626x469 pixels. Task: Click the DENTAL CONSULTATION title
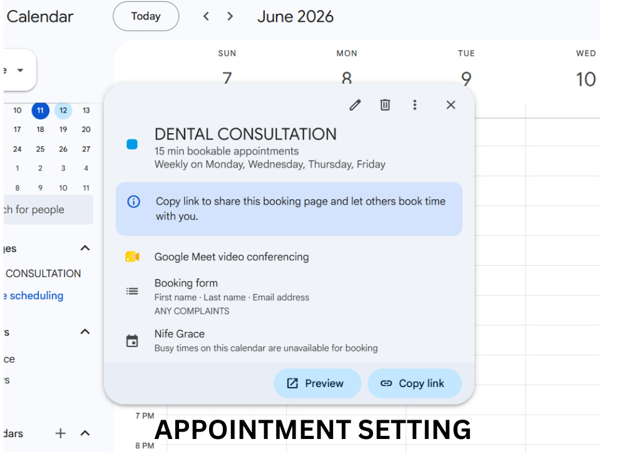pos(245,134)
